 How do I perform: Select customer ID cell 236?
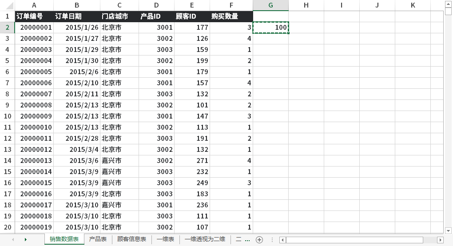tap(192, 205)
